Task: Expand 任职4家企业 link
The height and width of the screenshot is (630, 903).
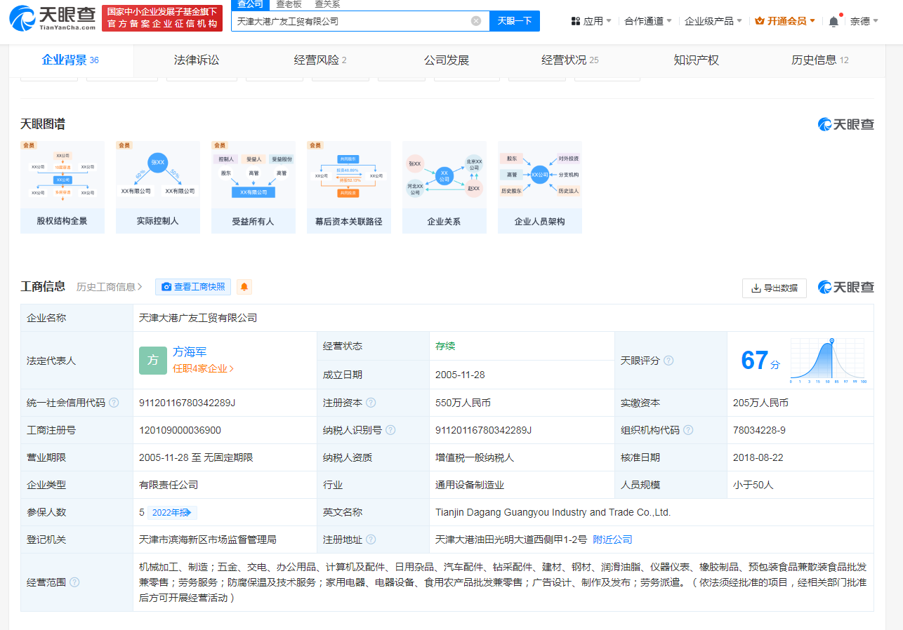Action: point(204,368)
